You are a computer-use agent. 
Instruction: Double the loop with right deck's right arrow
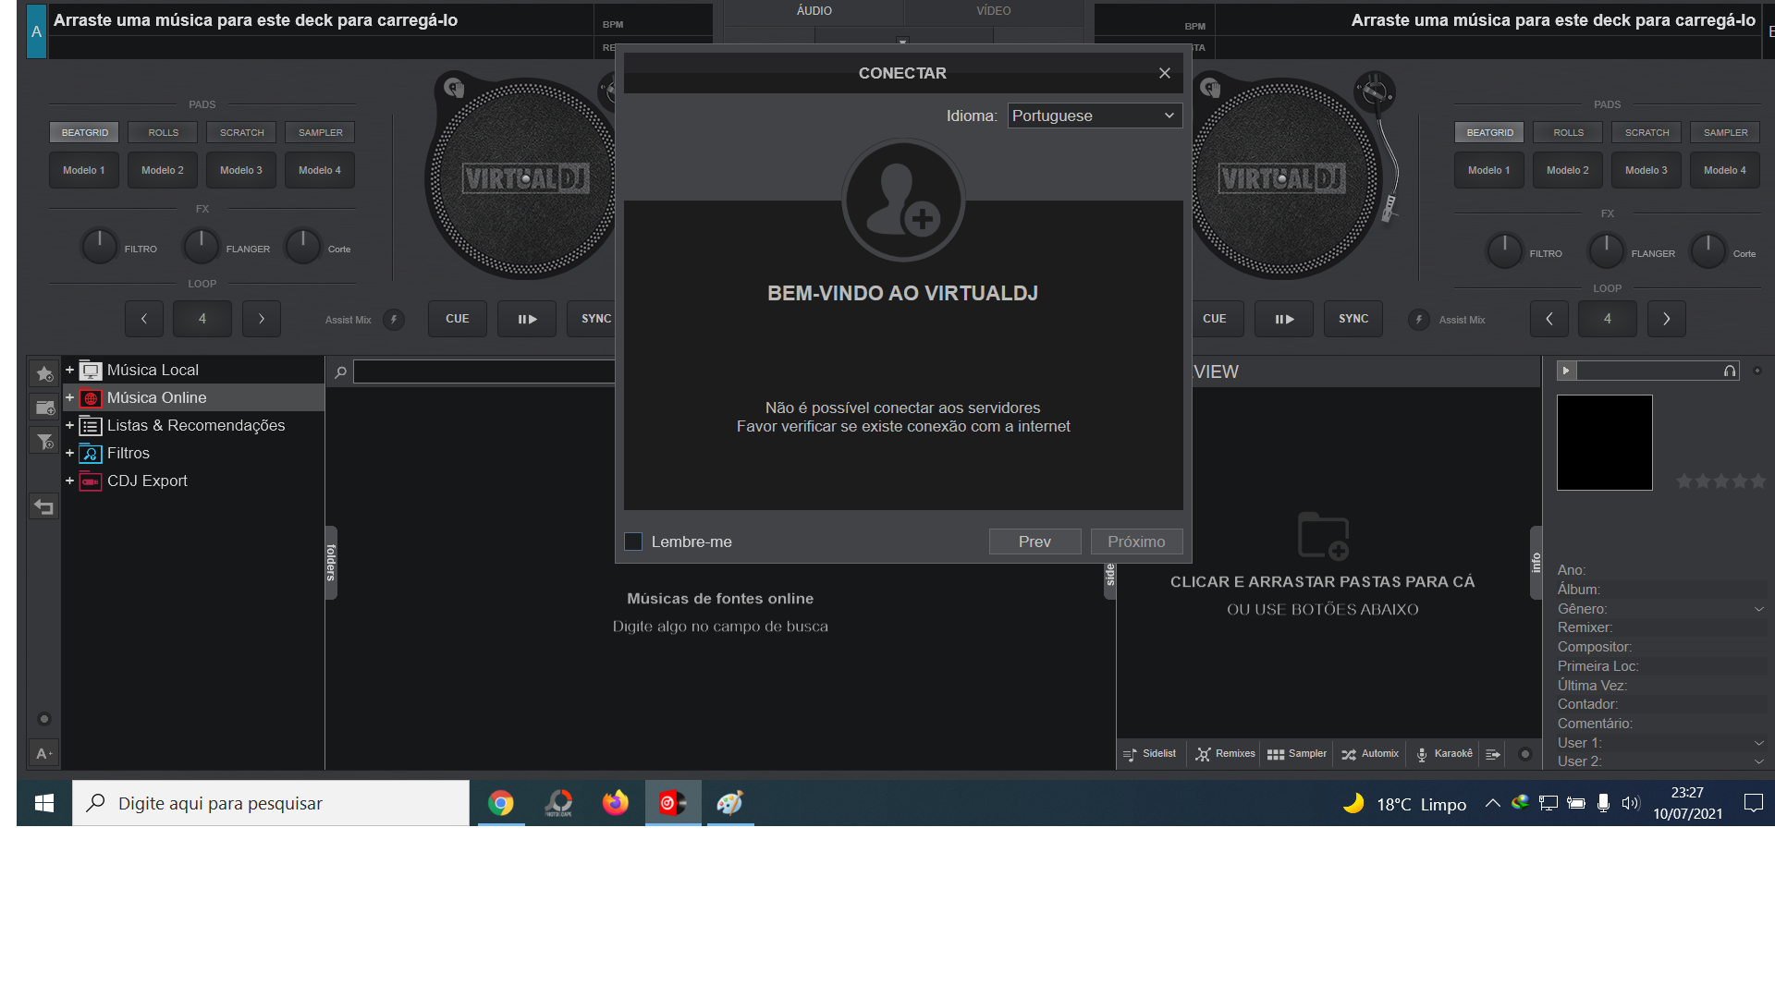pos(1667,319)
